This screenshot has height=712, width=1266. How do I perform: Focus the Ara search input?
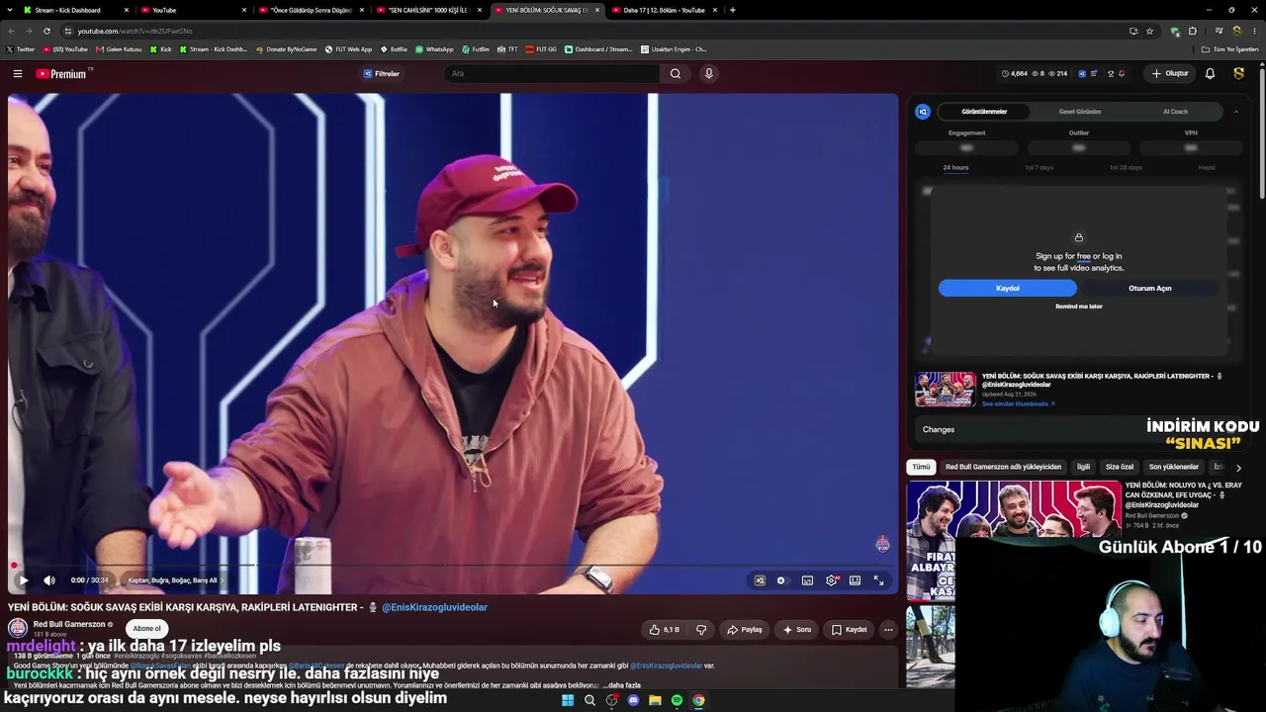(x=552, y=73)
